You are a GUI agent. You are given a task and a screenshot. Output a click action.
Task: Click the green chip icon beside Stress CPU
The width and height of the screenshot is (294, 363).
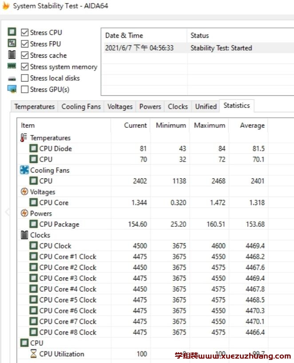(12, 32)
